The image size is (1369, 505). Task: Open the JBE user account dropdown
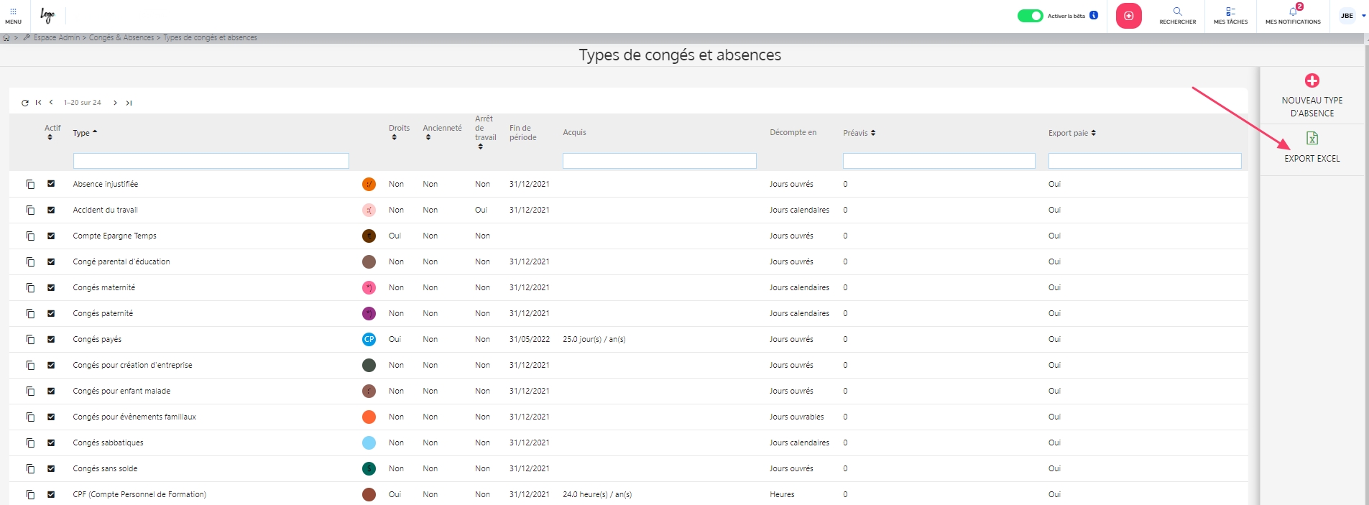1352,16
